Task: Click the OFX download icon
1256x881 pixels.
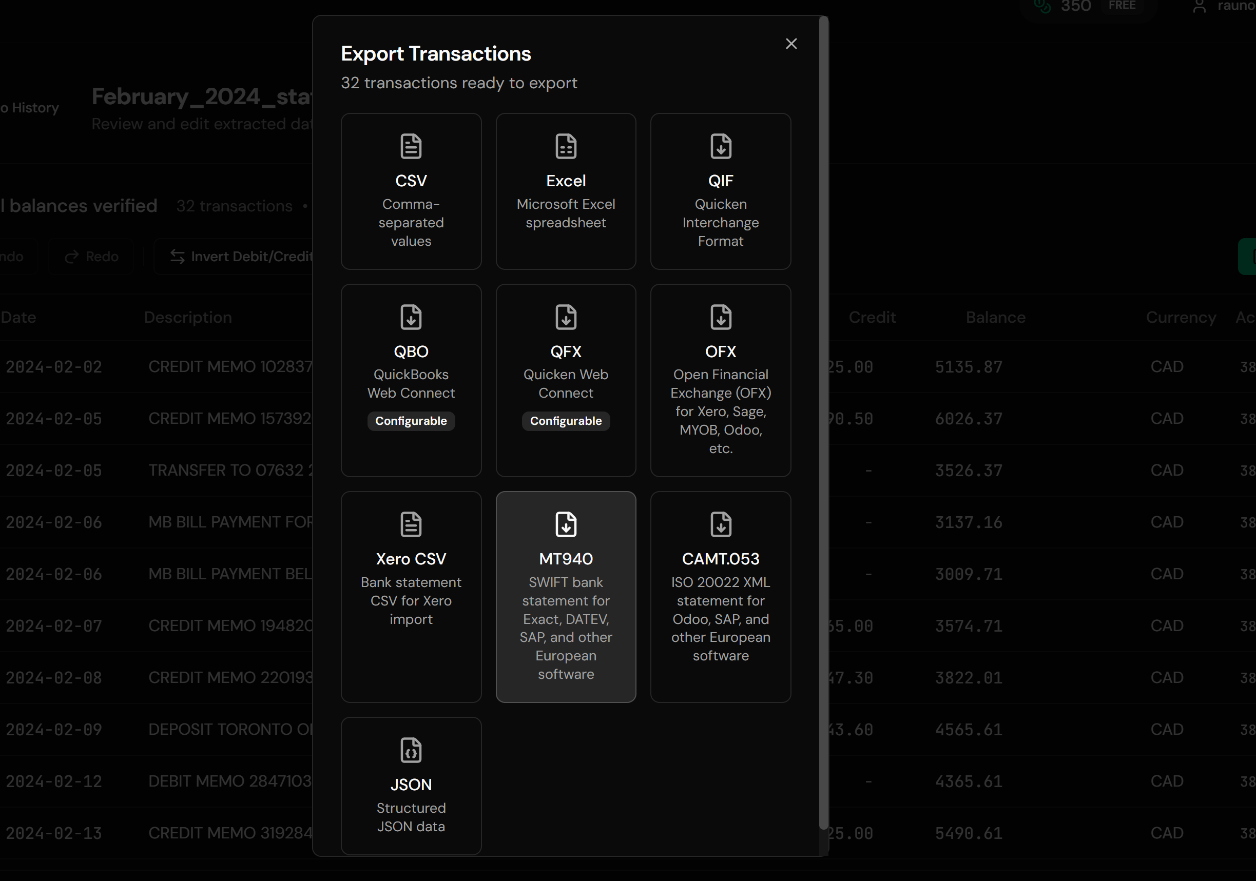Action: [721, 317]
